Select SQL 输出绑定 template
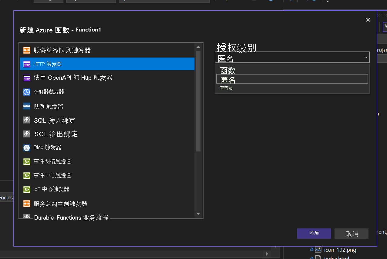 click(x=107, y=134)
